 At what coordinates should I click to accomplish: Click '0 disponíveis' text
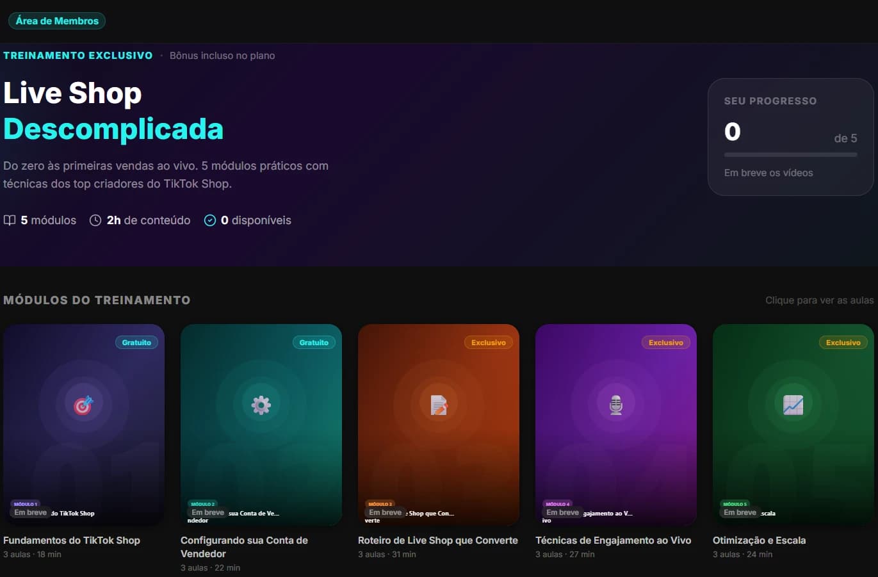256,220
